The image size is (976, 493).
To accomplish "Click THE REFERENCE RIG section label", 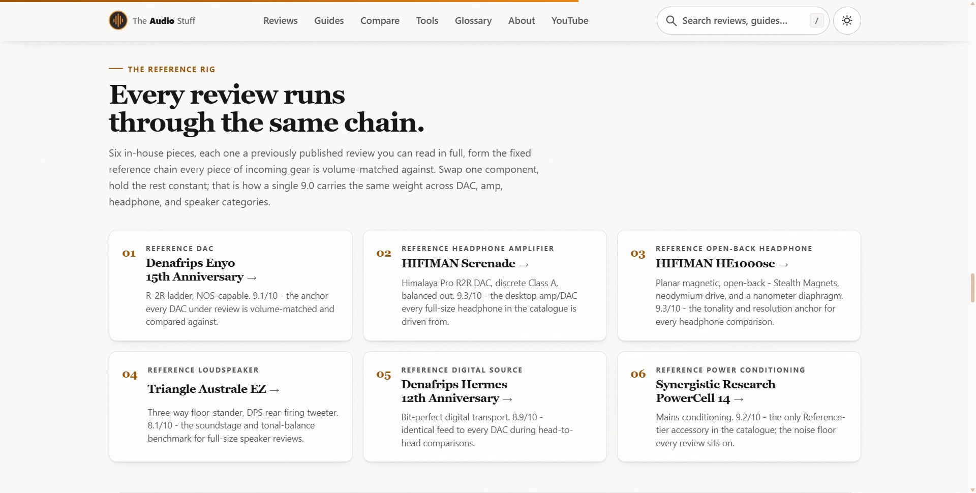I will (x=172, y=69).
